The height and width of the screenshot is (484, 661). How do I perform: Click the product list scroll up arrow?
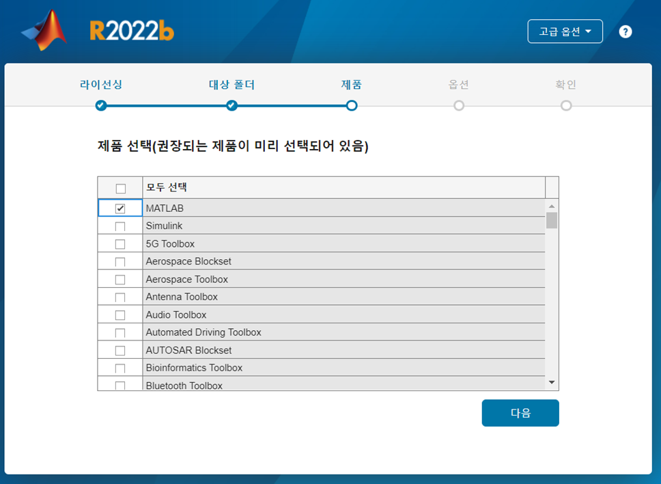(551, 206)
